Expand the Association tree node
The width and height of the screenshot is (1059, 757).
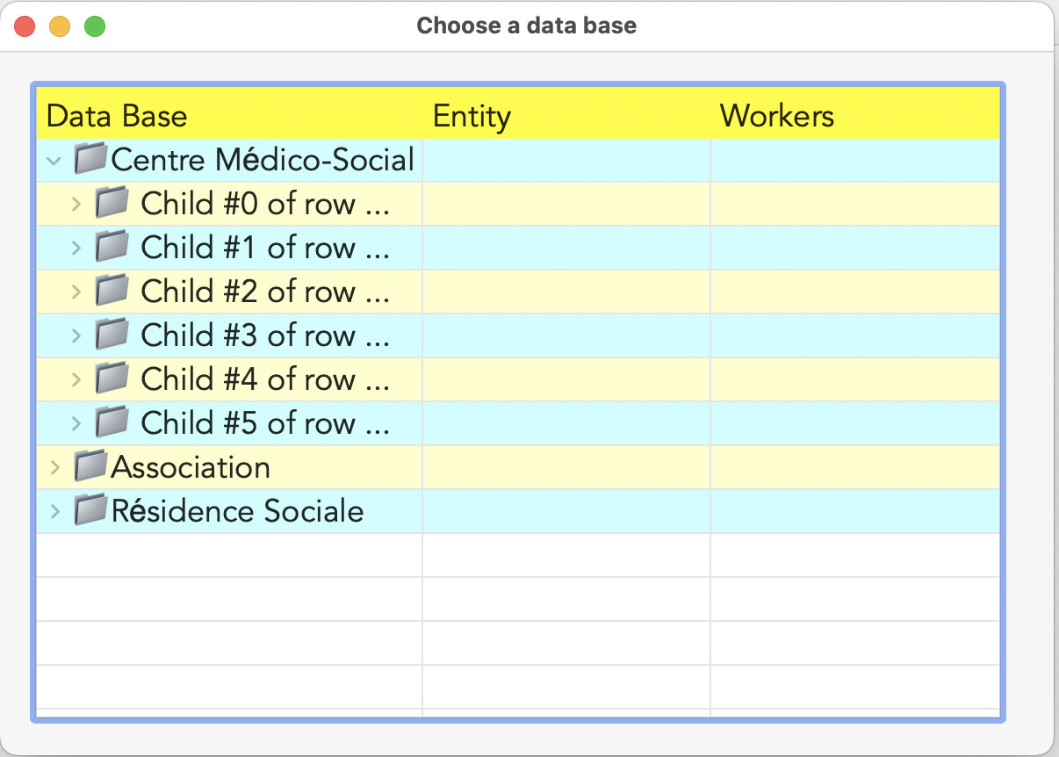coord(55,467)
